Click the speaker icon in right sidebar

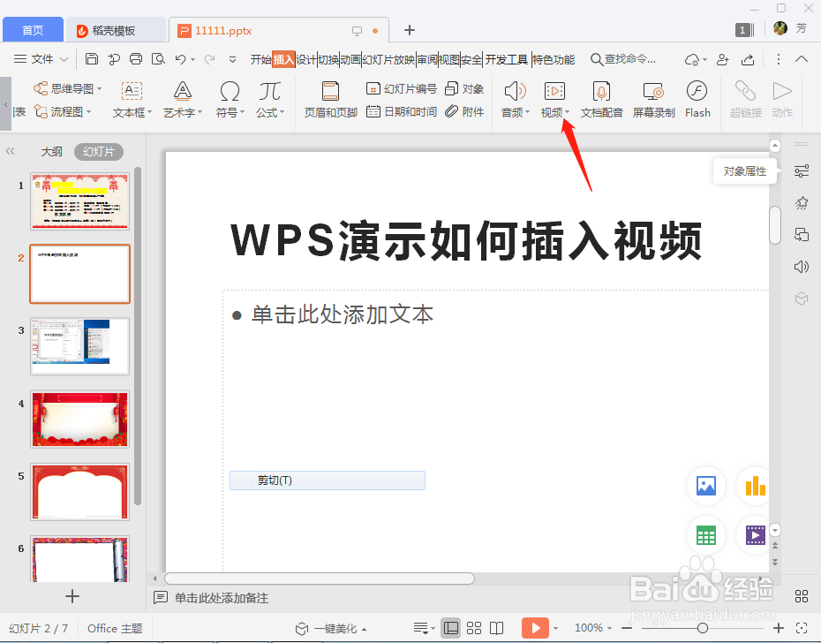point(801,267)
